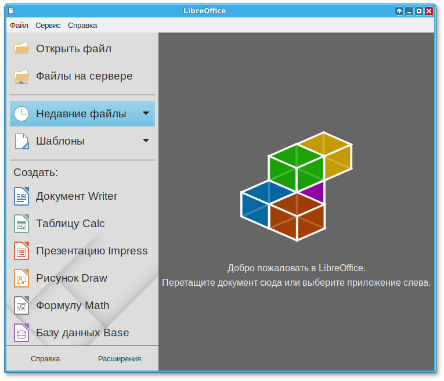The height and width of the screenshot is (381, 444).
Task: Expand the Шаблоны dropdown arrow
Action: [x=146, y=141]
